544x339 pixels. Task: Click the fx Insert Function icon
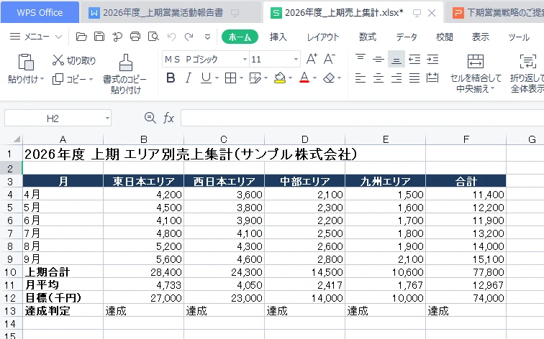point(168,118)
